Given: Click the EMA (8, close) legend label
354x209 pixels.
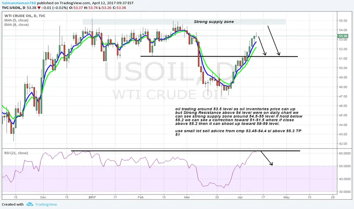Looking at the screenshot, I should (16, 25).
